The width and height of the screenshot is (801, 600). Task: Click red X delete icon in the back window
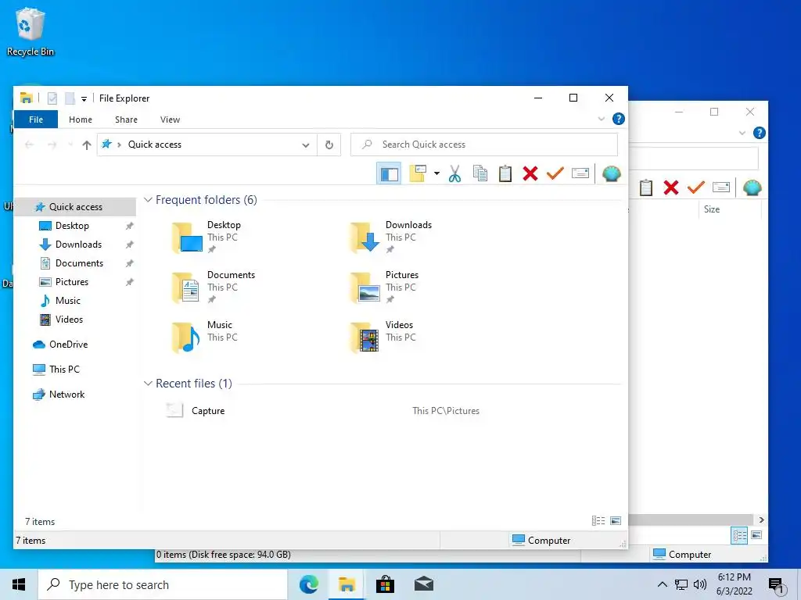[x=671, y=187]
